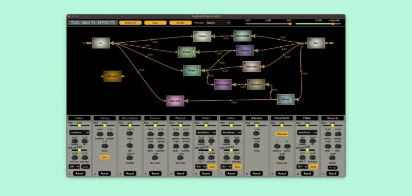Image resolution: width=412 pixels, height=196 pixels.
Task: Click the Decimator module title header
Action: 130,118
